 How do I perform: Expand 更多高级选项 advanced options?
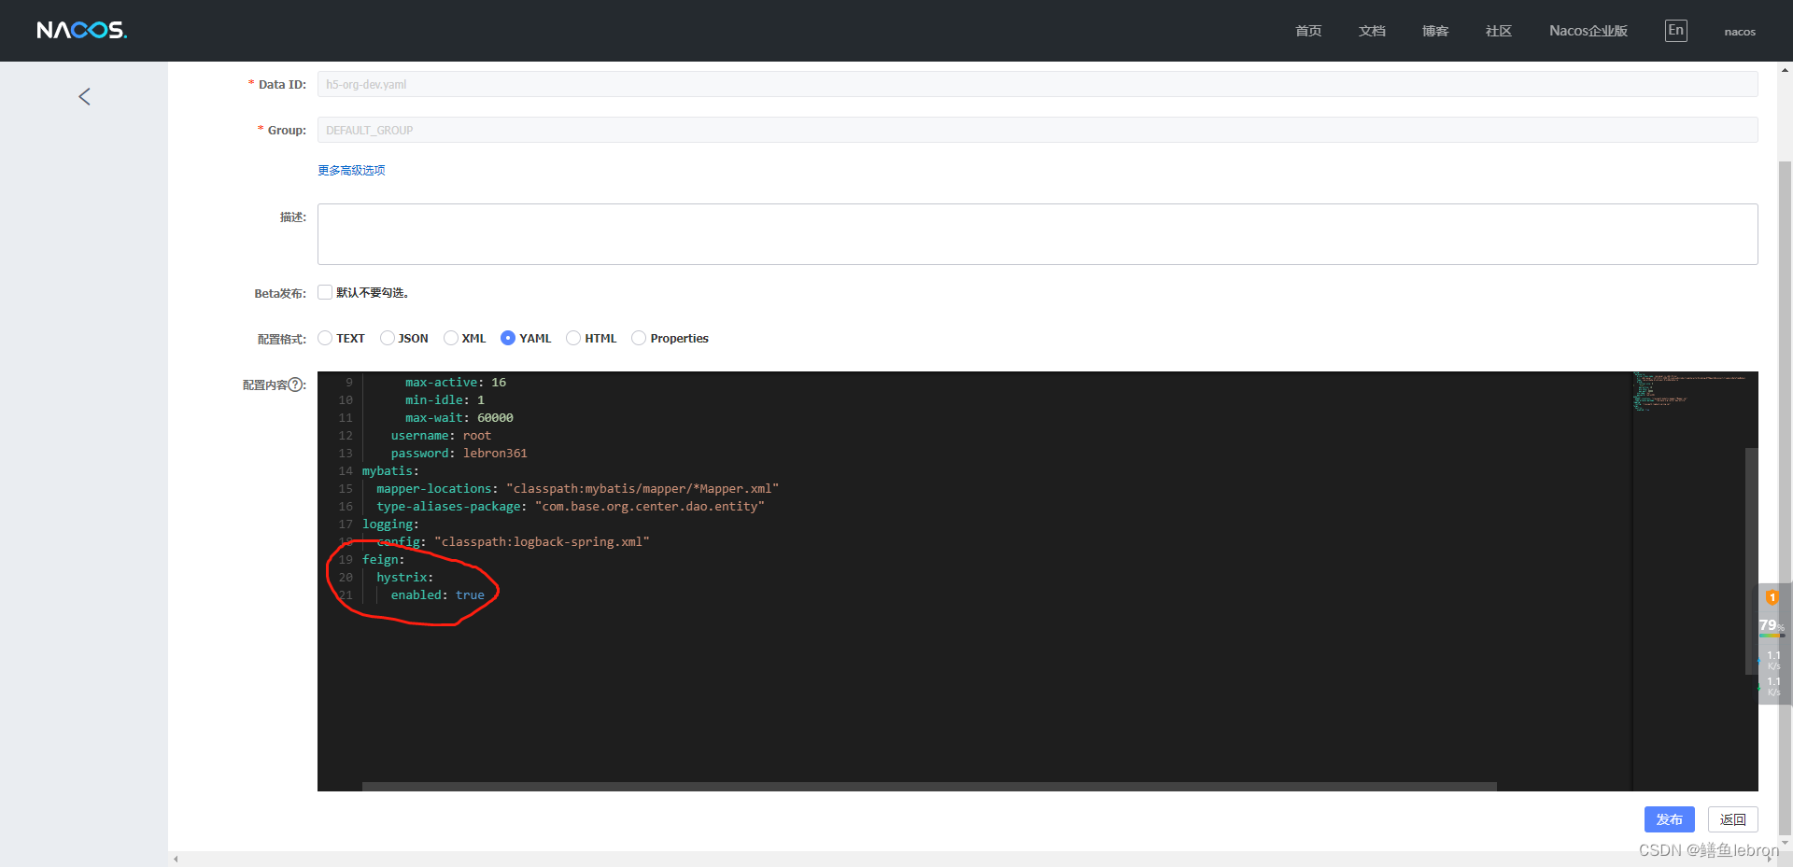(350, 170)
